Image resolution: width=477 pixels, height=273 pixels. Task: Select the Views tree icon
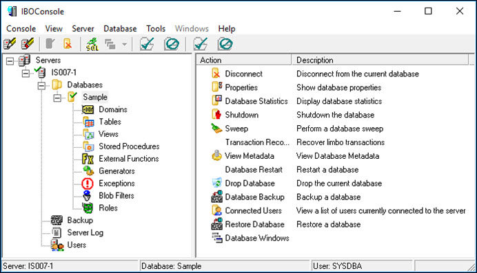[88, 134]
